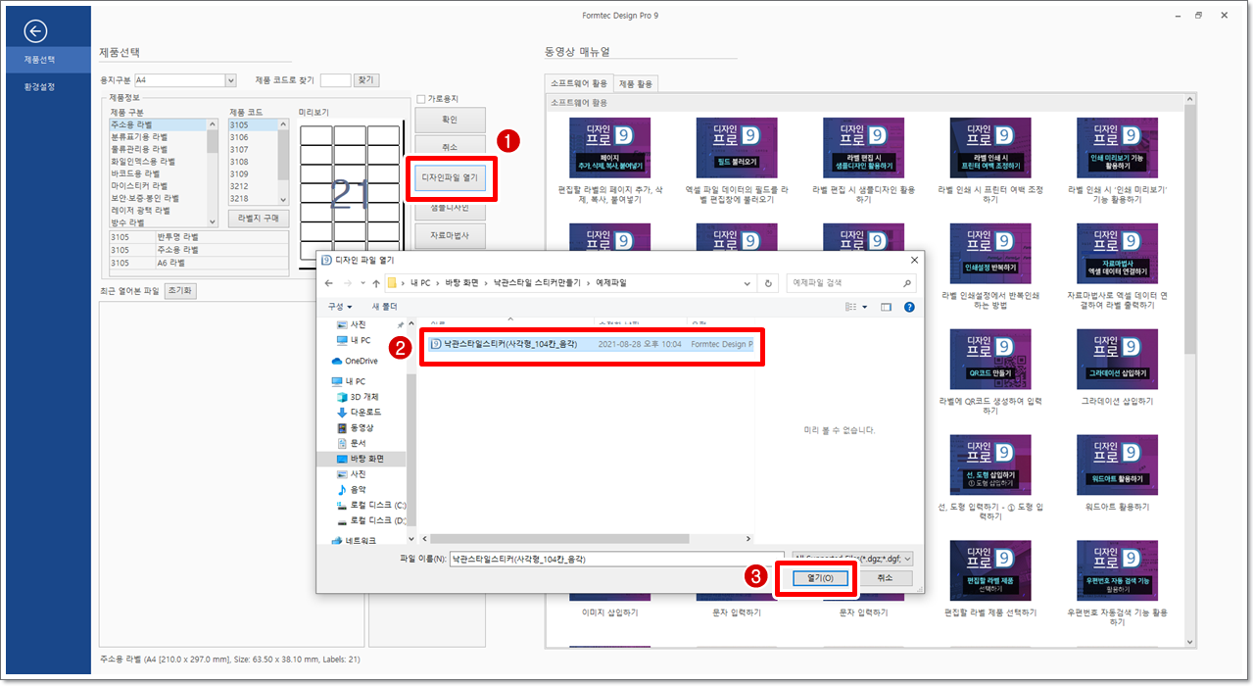Open the QR코드 만들기 video thumbnail
Image resolution: width=1254 pixels, height=686 pixels.
click(989, 359)
